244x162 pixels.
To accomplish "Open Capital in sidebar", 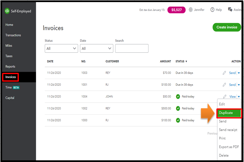I will point(10,98).
